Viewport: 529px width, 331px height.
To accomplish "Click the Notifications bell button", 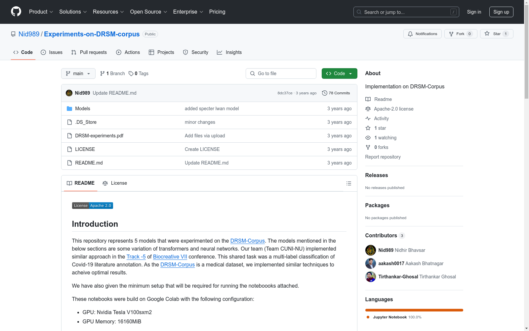I will (422, 34).
